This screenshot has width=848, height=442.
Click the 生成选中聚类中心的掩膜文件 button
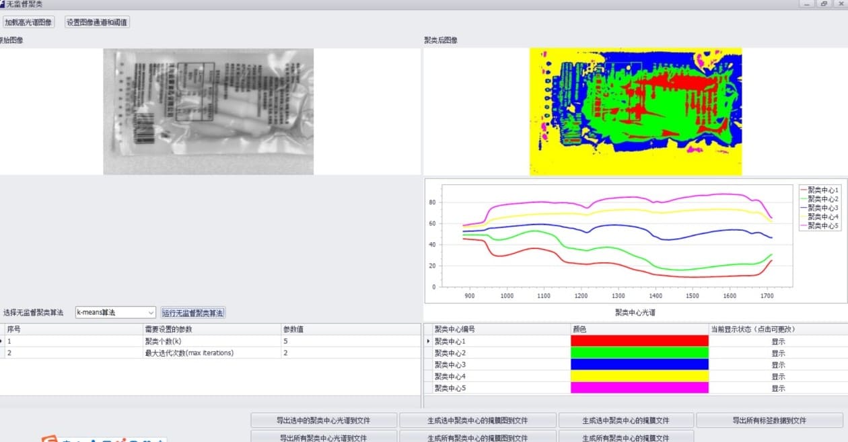(625, 420)
